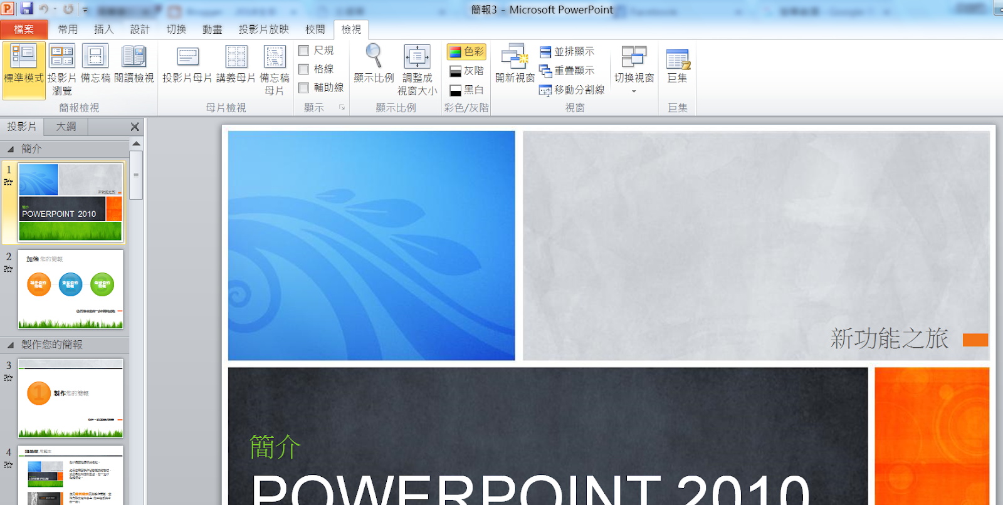Open 講義母片 handout master
This screenshot has height=505, width=1003.
click(236, 64)
